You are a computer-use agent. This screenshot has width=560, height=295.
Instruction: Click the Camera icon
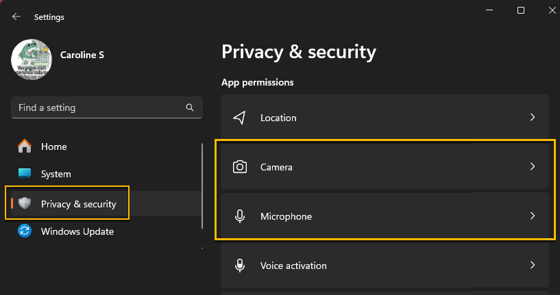pos(240,166)
